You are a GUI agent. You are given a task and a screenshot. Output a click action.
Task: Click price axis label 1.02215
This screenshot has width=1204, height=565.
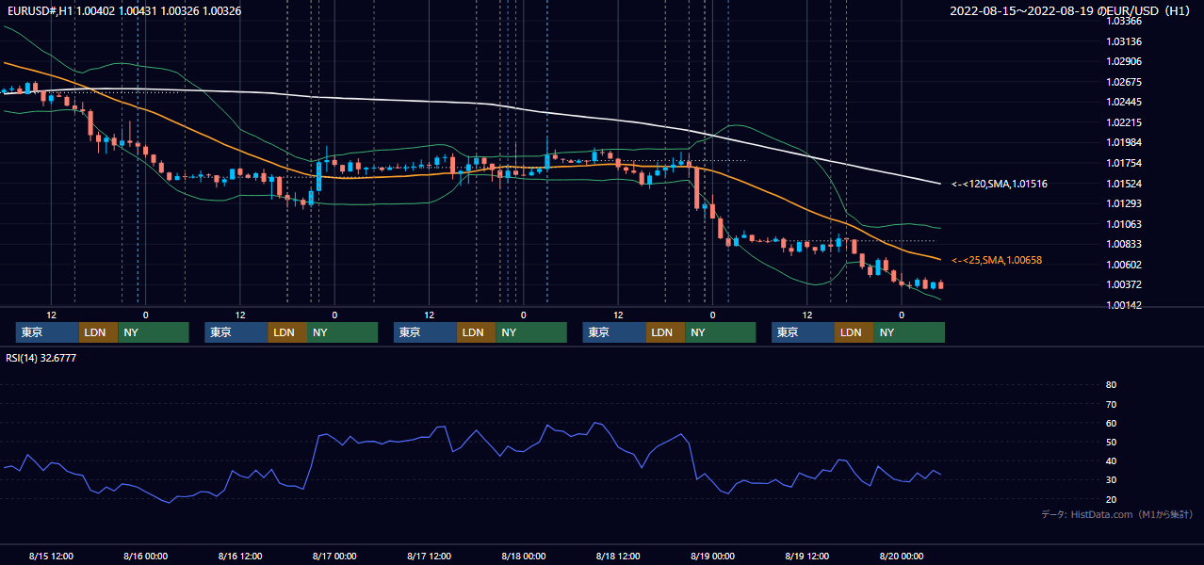coord(1124,122)
